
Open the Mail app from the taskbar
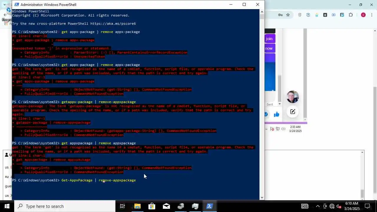point(166,206)
